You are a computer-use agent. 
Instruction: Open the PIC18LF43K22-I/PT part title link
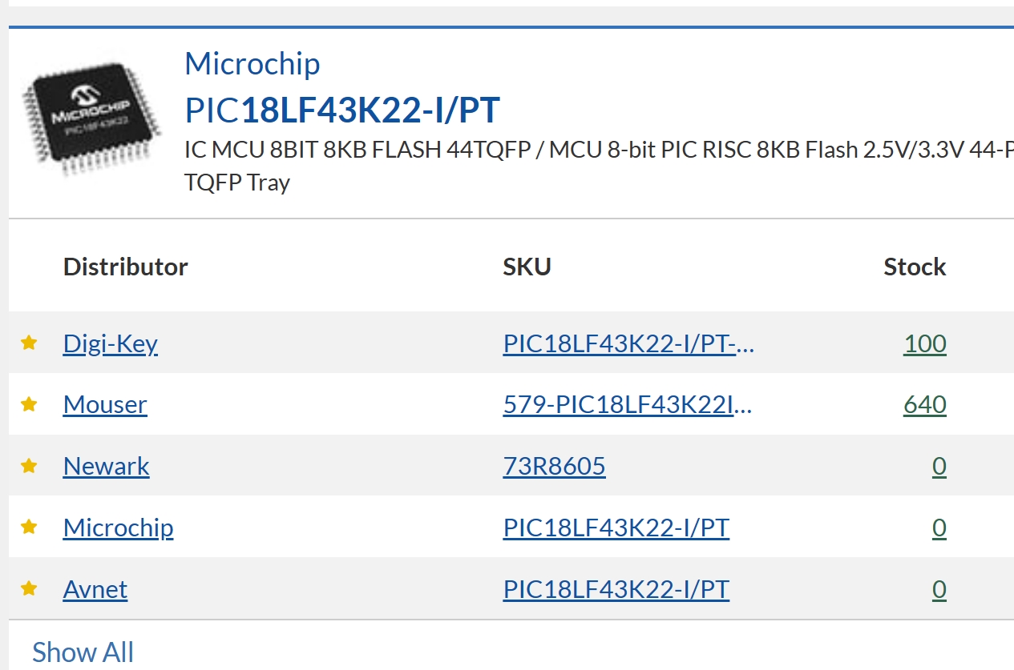pos(342,110)
